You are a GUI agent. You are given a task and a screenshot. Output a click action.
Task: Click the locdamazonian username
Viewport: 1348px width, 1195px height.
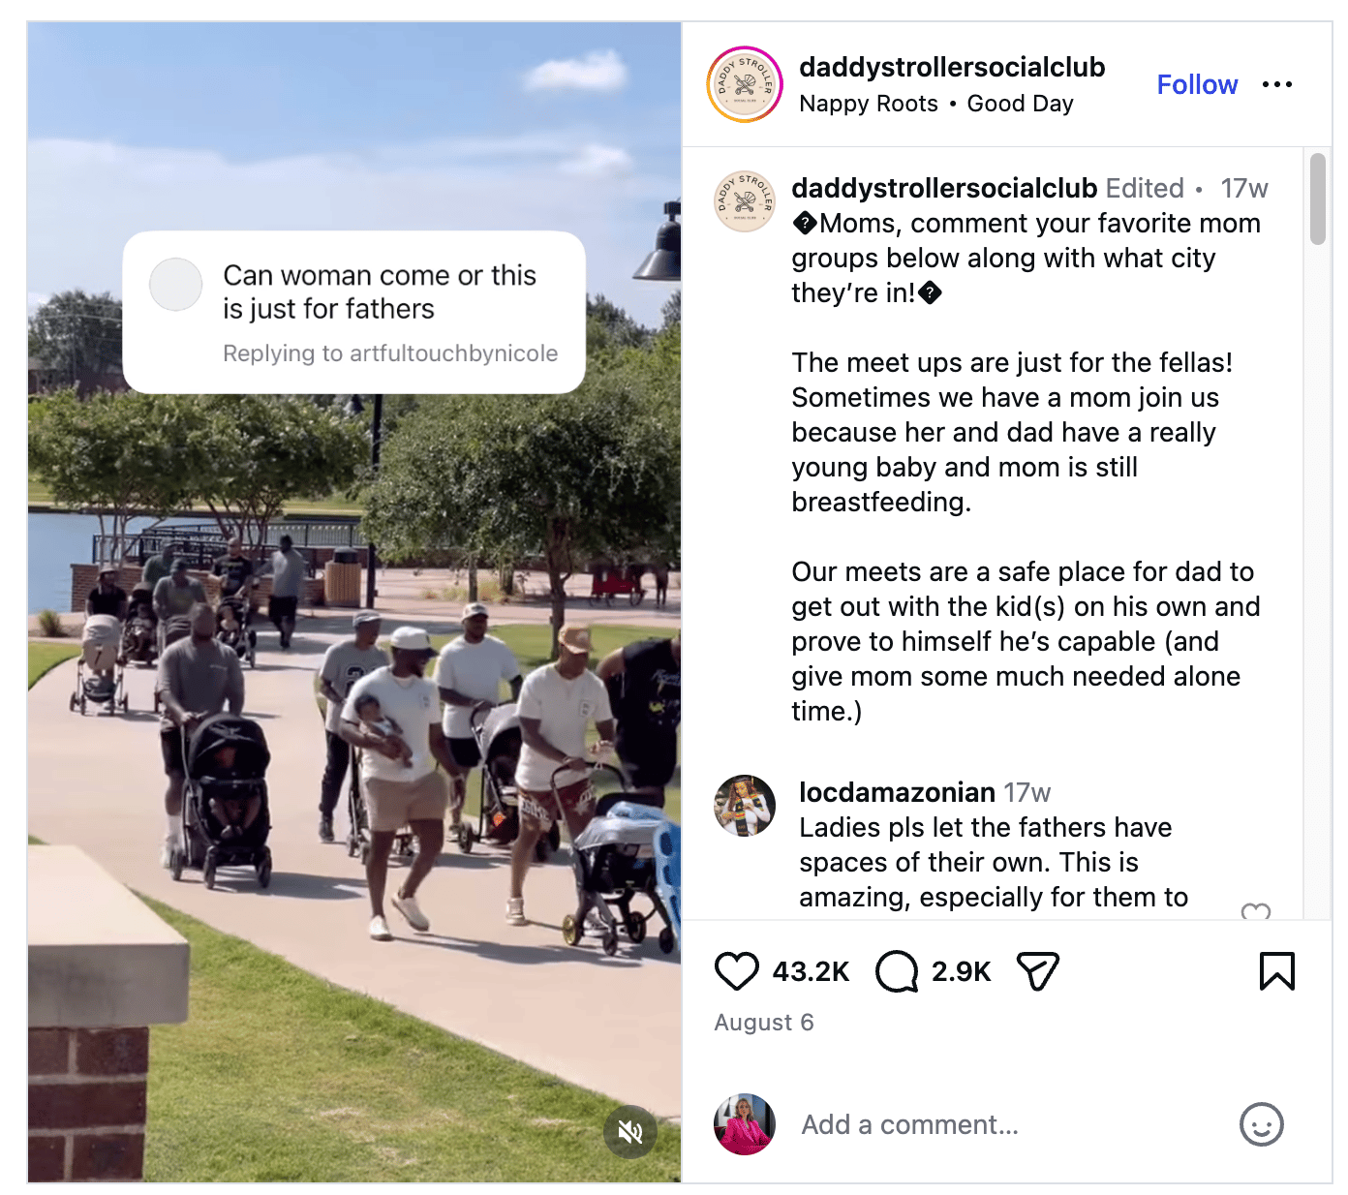point(897,792)
